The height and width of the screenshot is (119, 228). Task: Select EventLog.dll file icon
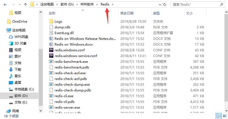pos(51,33)
